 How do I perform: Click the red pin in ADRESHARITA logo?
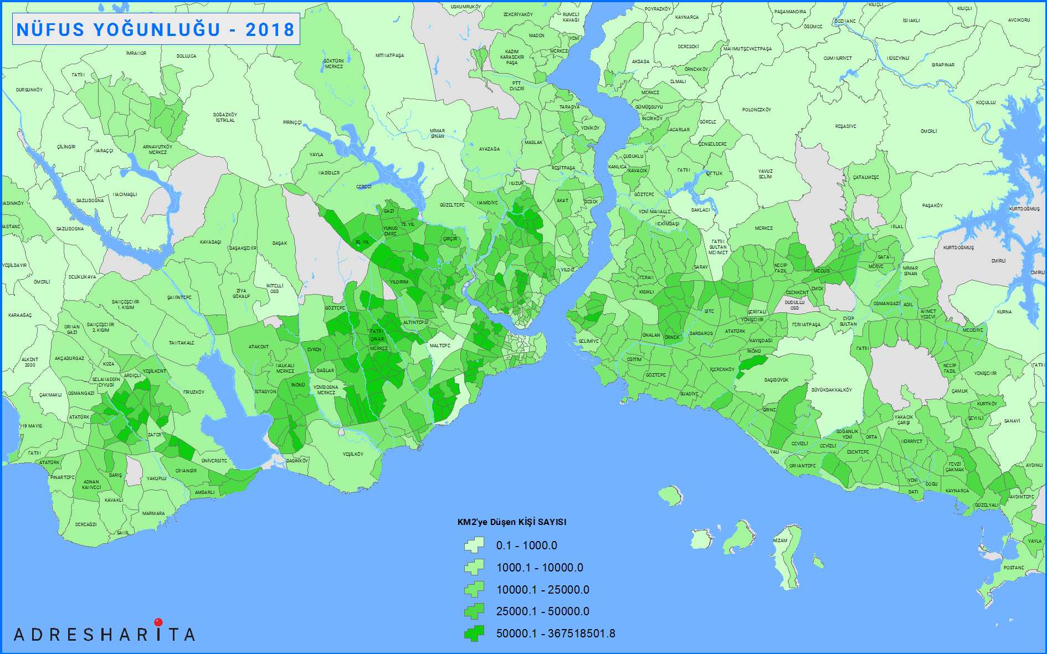point(158,622)
